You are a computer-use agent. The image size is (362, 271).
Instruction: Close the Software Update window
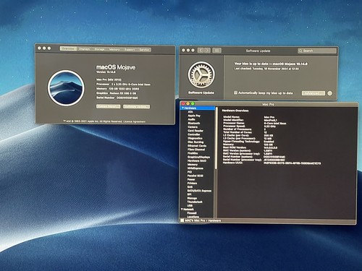coord(183,50)
